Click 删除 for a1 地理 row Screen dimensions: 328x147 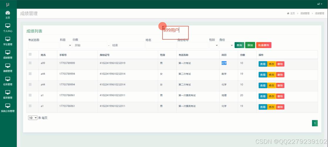[280, 96]
